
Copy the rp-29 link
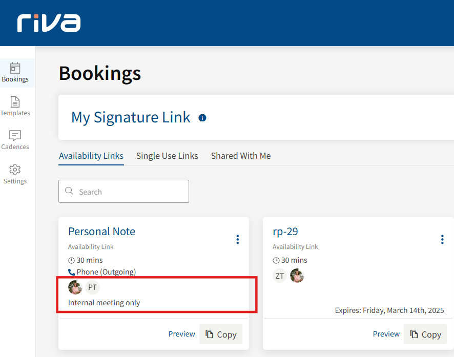[425, 334]
